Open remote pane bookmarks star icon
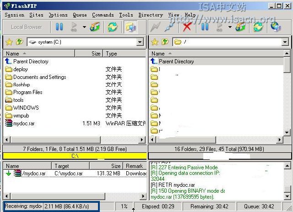Image resolution: width=293 pixels, height=212 pixels. [x=155, y=42]
